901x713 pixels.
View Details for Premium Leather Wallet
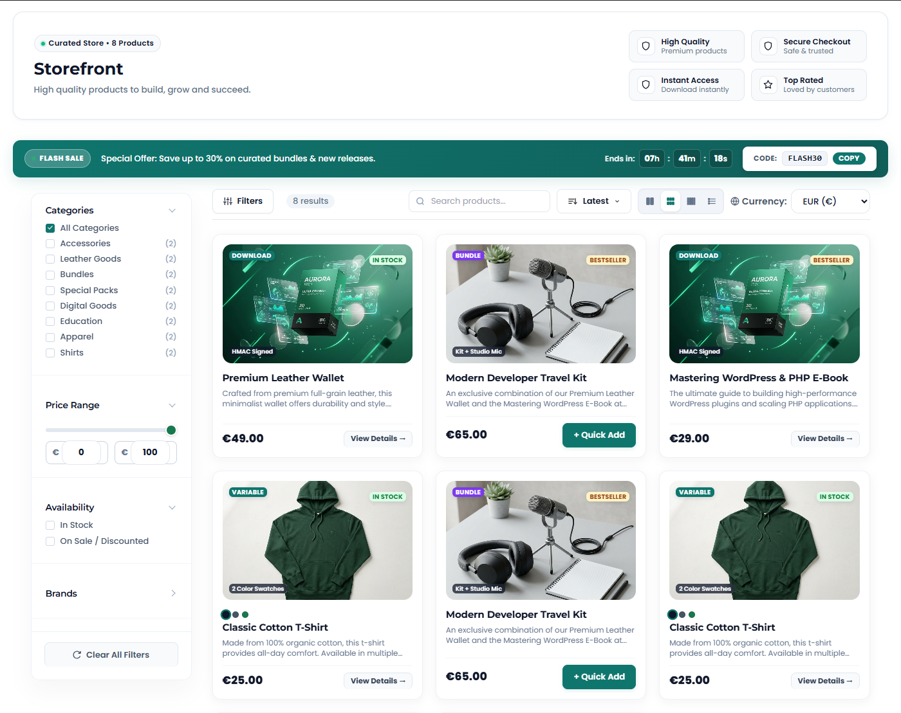point(378,438)
